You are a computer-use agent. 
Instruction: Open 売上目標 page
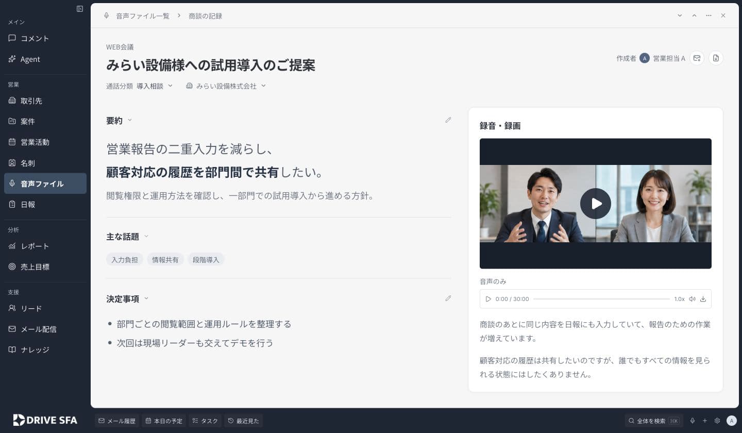(x=45, y=267)
